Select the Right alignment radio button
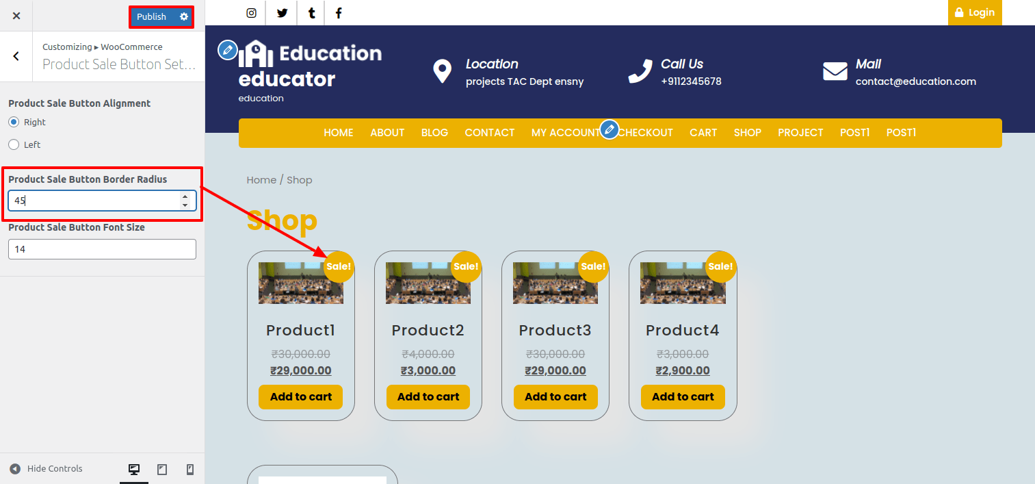 [14, 122]
